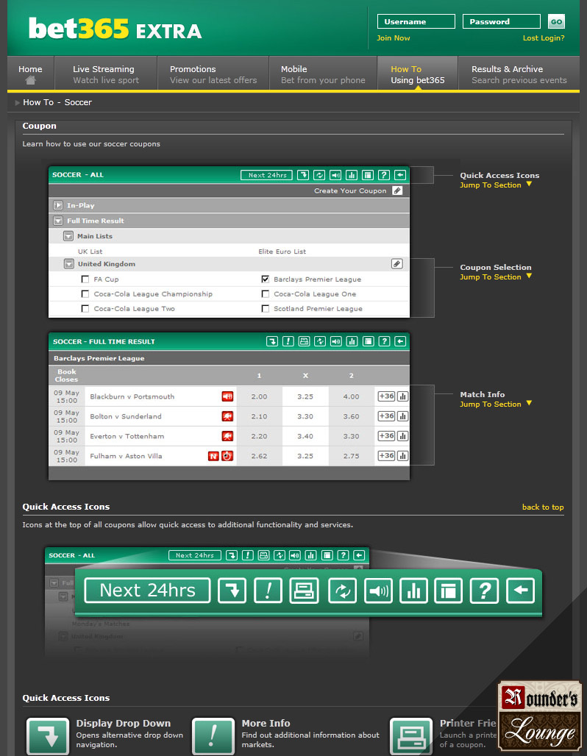Image resolution: width=587 pixels, height=756 pixels.
Task: Untick the Barclays Premier League checkbox
Action: (x=266, y=279)
